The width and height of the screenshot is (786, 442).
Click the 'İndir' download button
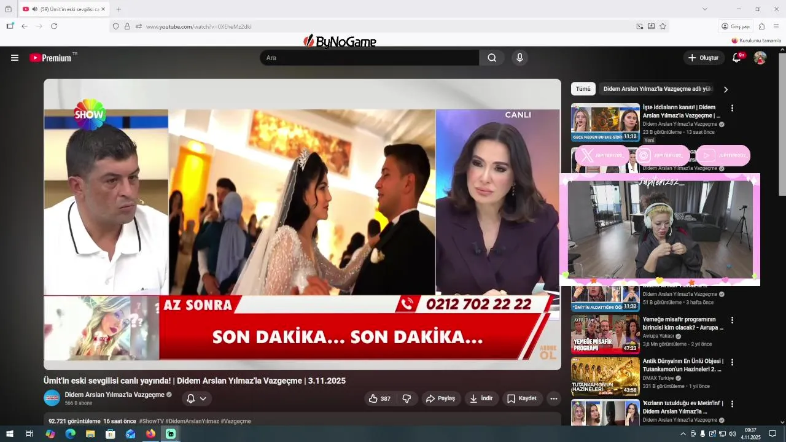(x=481, y=398)
